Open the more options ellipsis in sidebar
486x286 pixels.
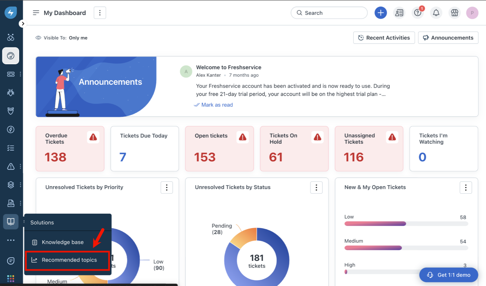point(11,240)
